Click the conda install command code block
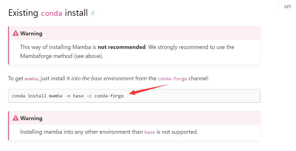 [x=134, y=96]
